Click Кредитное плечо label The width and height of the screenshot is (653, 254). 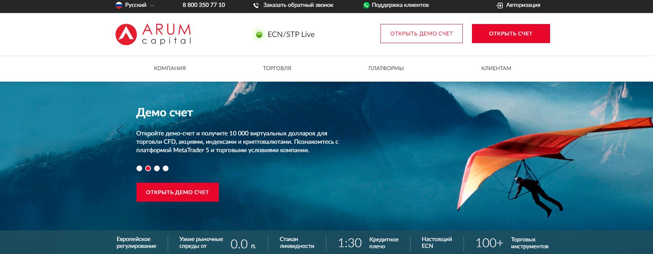click(384, 243)
